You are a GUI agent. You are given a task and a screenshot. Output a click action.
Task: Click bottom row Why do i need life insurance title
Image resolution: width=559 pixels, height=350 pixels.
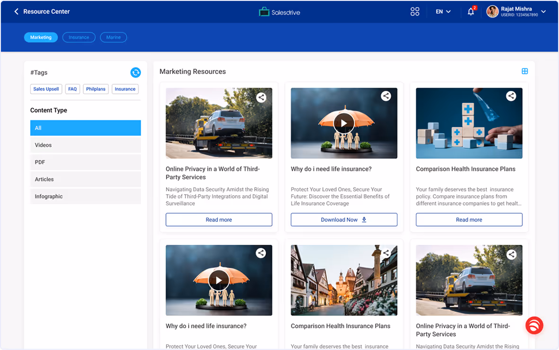tap(206, 326)
